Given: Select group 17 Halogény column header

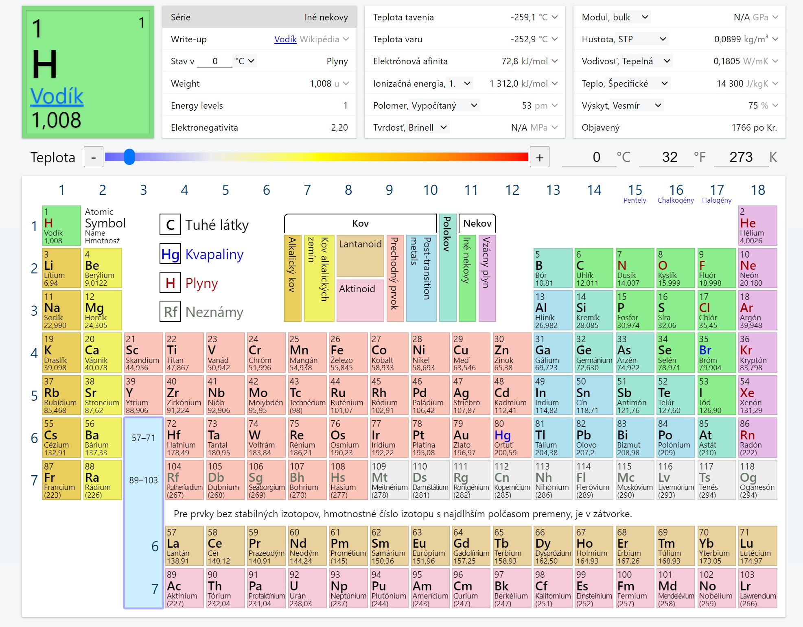Looking at the screenshot, I should [717, 193].
